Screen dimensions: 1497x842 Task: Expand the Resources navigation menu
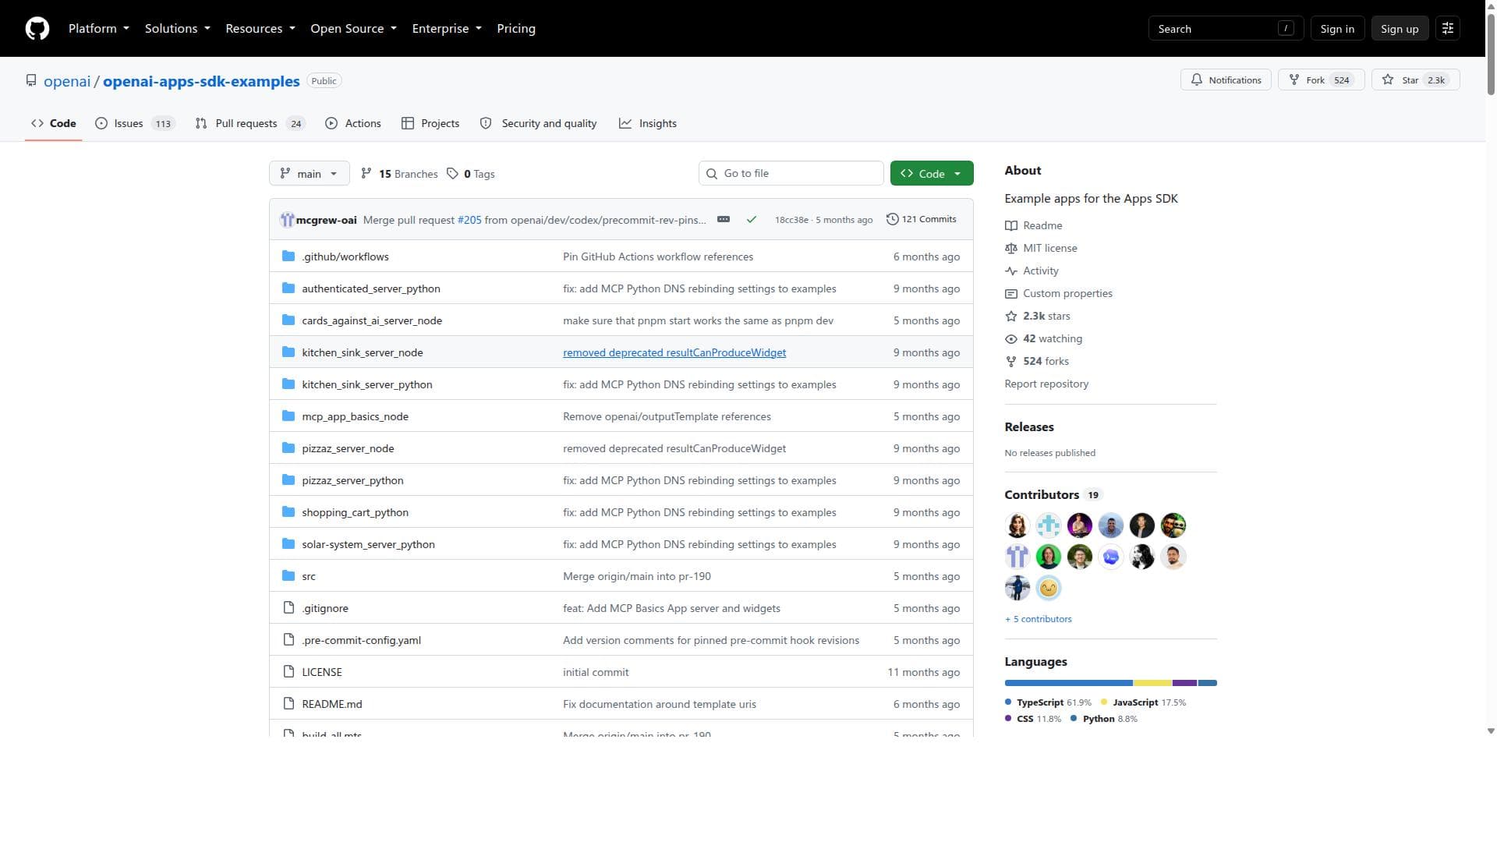260,29
